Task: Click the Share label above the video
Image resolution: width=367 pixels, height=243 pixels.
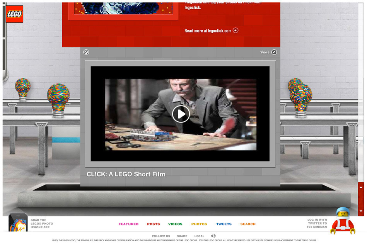Action: [x=265, y=53]
